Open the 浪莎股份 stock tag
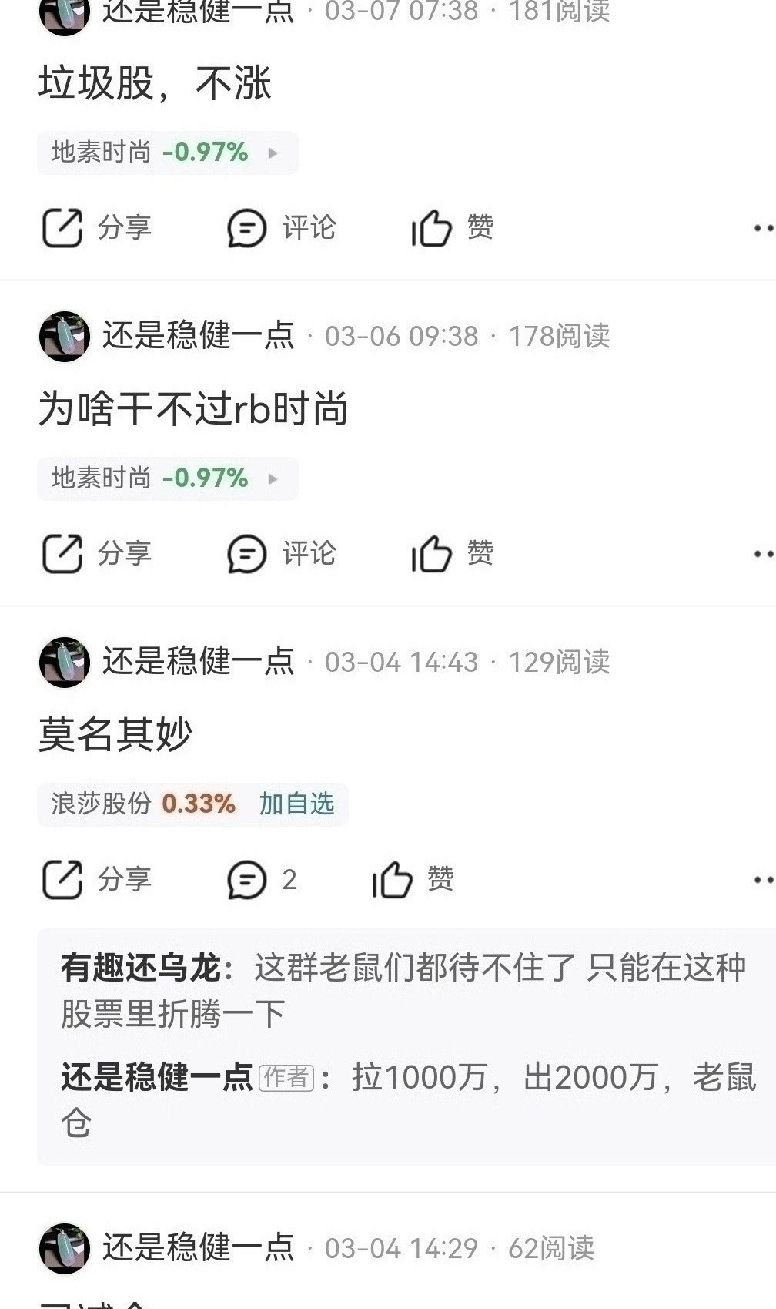Screen dimensions: 776x1309 click(x=143, y=804)
